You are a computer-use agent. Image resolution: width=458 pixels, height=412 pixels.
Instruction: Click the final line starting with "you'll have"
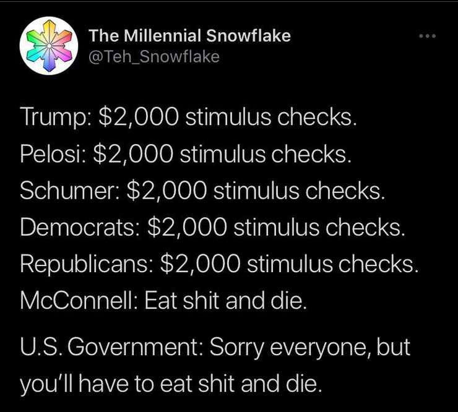pyautogui.click(x=171, y=385)
